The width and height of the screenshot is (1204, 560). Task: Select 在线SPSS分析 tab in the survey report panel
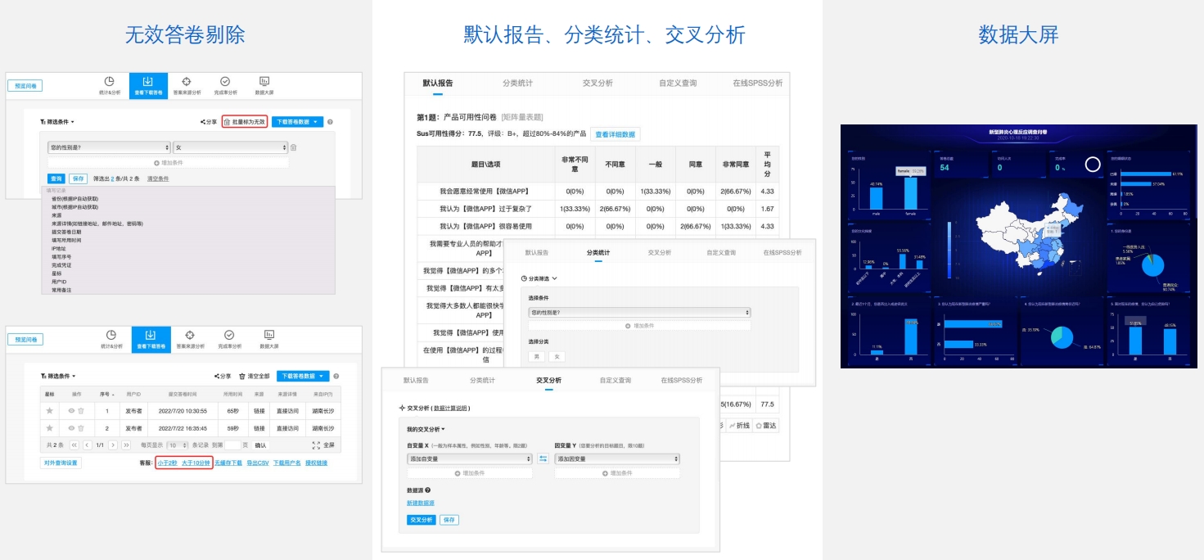pos(757,84)
